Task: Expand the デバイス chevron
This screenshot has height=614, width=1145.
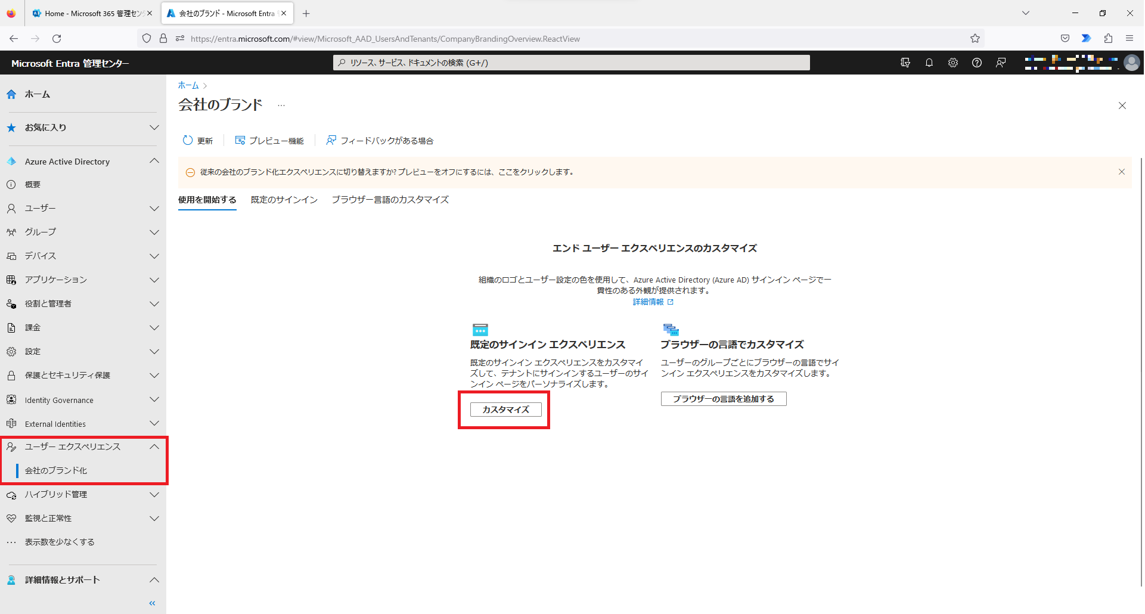Action: pos(154,256)
